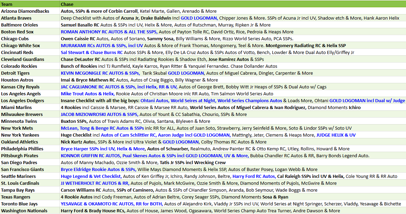Viewport: 406px width, 214px height.
Task: Click the Boston Red Sox team cell
Action: [x=30, y=32]
